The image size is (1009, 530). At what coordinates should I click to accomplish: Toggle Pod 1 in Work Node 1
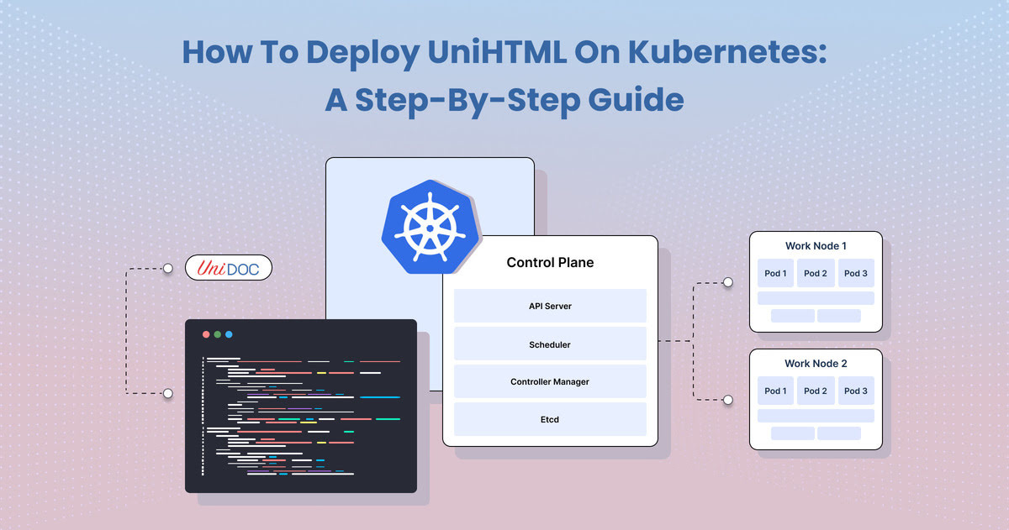coord(774,273)
